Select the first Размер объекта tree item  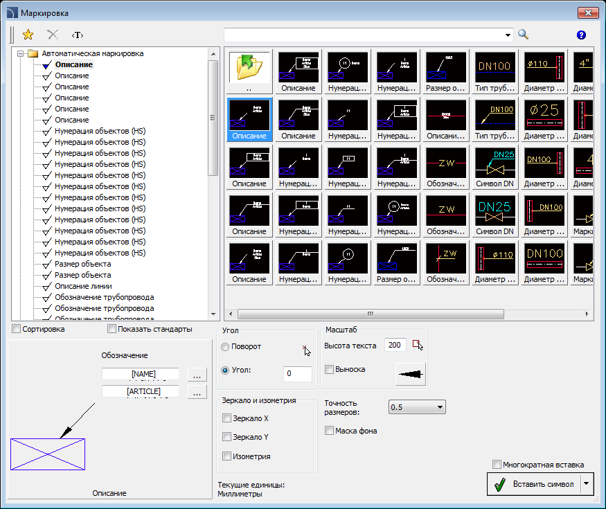click(x=82, y=264)
